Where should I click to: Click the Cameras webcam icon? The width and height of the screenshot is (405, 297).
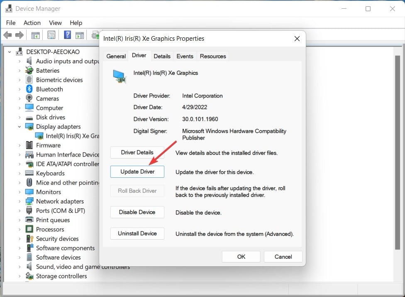(29, 98)
